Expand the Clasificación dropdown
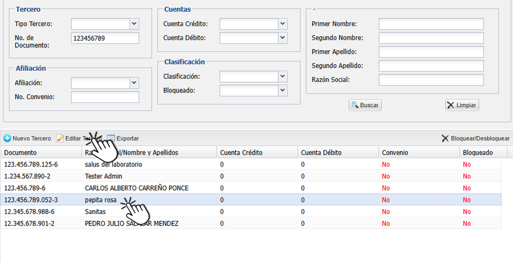This screenshot has height=262, width=513. point(283,76)
